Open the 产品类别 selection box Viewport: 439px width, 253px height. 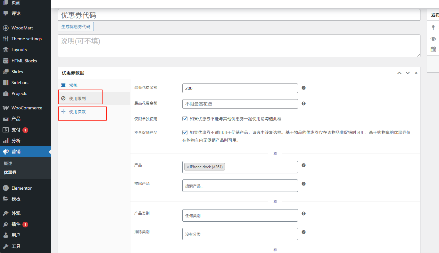coord(240,216)
